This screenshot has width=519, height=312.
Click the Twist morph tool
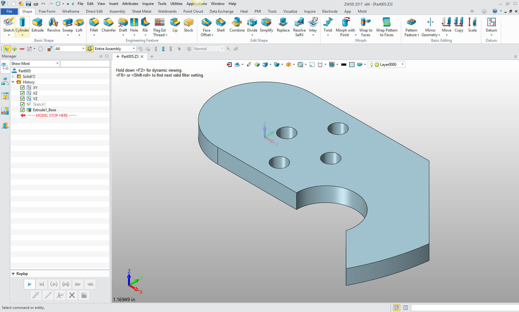tap(328, 25)
